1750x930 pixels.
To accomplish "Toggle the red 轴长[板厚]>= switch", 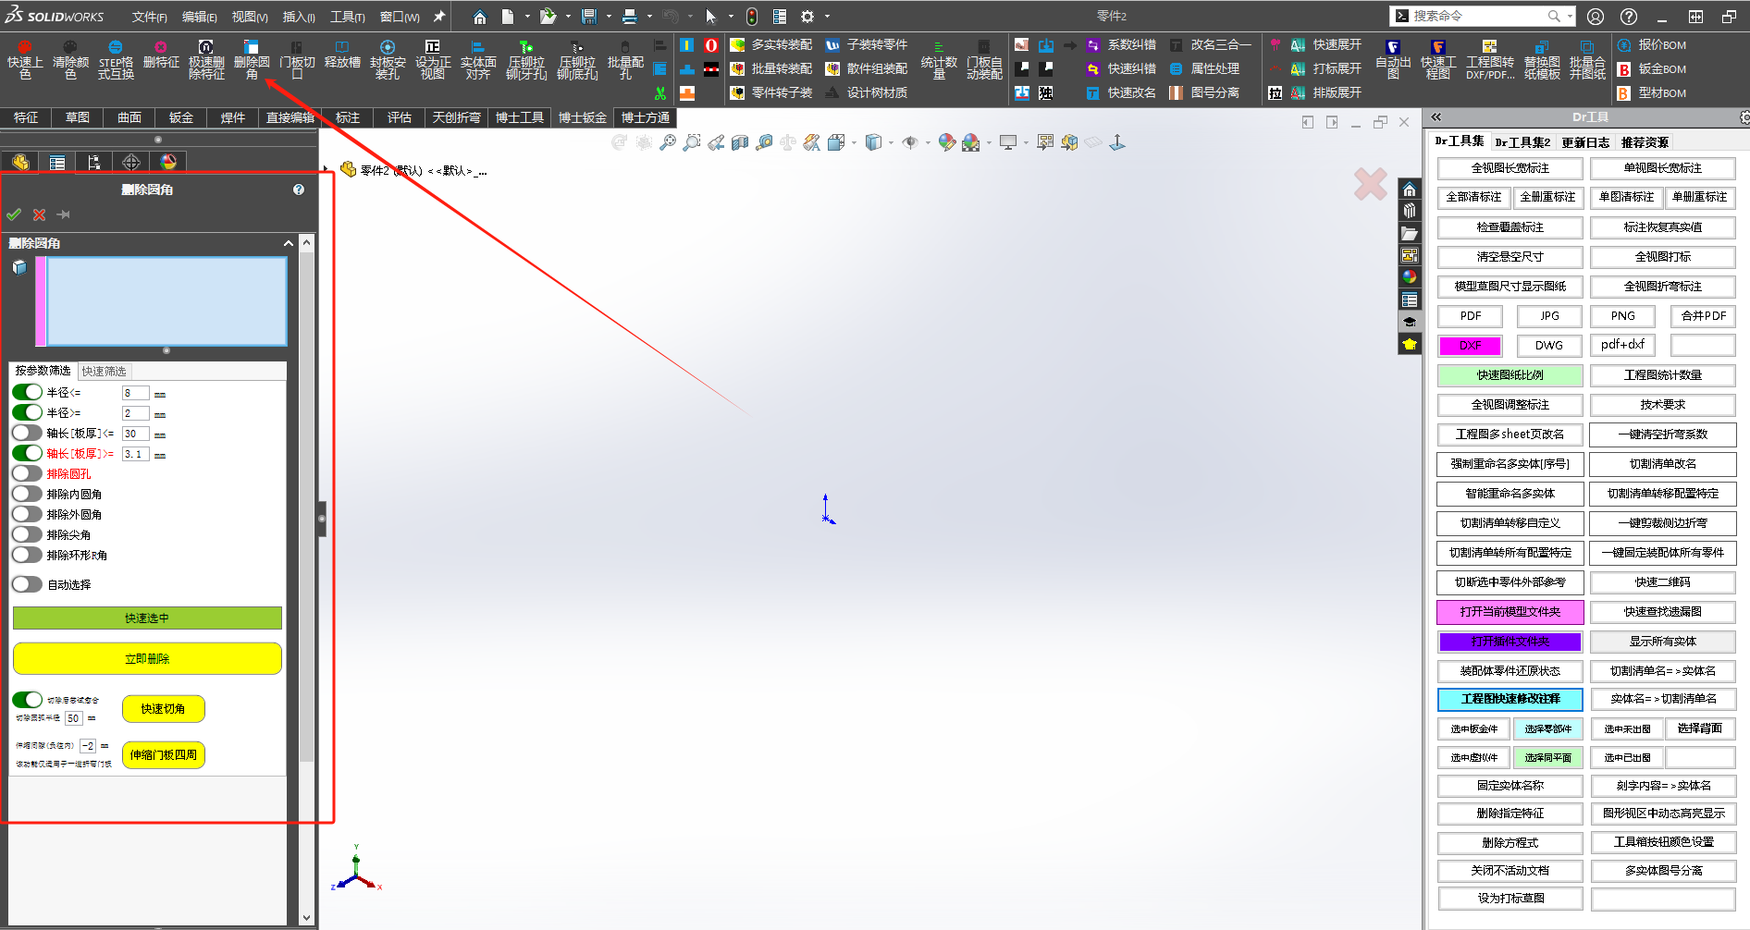I will [28, 453].
